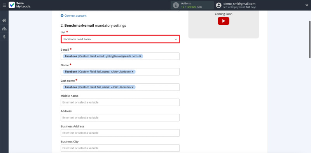This screenshot has height=153, width=311.
Task: Open the Home icon in the sidebar
Action: (x=4, y=21)
